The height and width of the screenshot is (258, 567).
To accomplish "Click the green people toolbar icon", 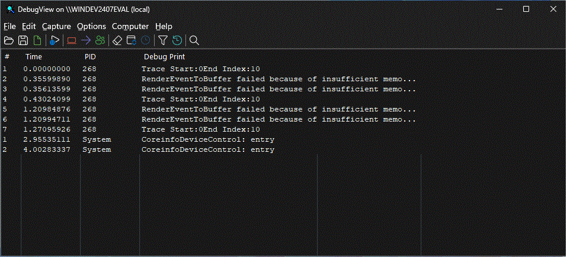I will [100, 40].
